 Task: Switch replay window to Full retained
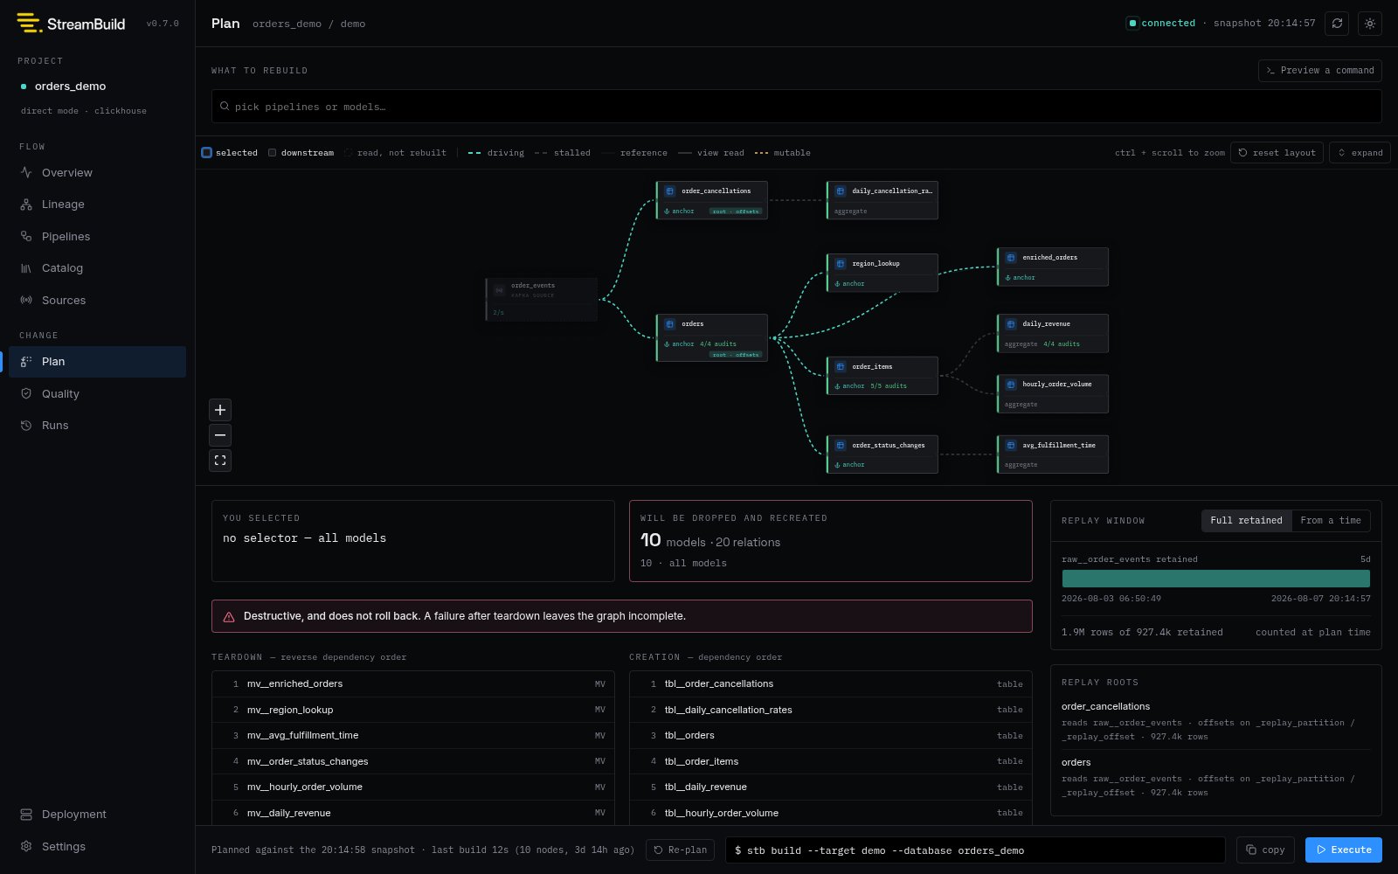[1246, 521]
